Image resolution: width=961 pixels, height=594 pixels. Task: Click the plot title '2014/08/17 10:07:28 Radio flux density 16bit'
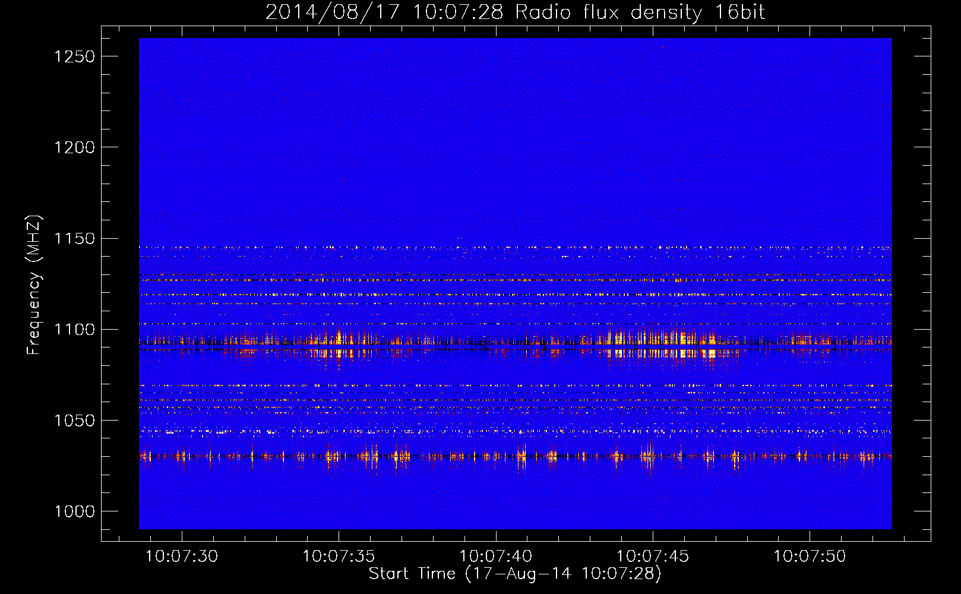[x=515, y=12]
